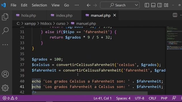Click the "else if($tipo == 'fahrenheit')" line

[x=78, y=32]
